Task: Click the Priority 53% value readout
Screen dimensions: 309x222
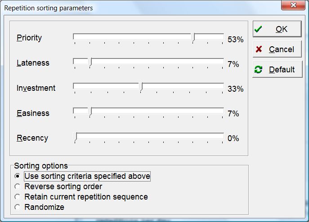Action: tap(235, 40)
